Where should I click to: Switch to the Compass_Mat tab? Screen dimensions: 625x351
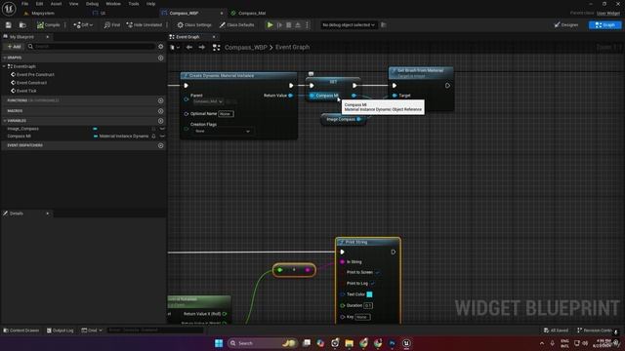tap(252, 13)
